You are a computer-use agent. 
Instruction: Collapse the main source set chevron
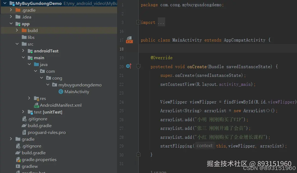23,57
